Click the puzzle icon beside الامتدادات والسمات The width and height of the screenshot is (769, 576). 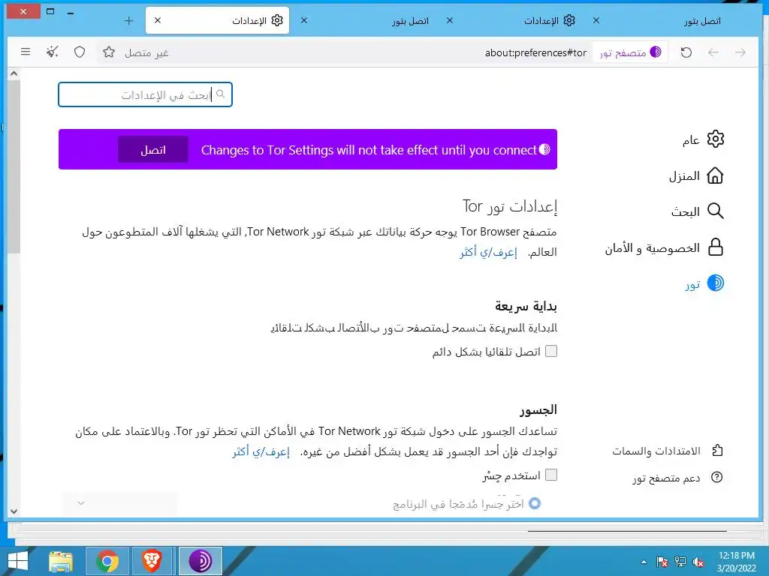(717, 451)
